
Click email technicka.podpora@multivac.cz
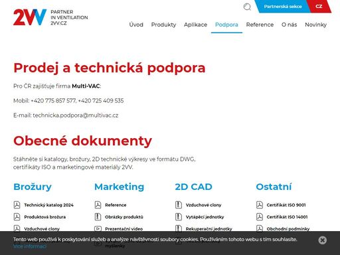coord(76,116)
